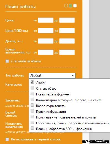Select the white color theme swatch
The image size is (110, 144).
(75, 6)
